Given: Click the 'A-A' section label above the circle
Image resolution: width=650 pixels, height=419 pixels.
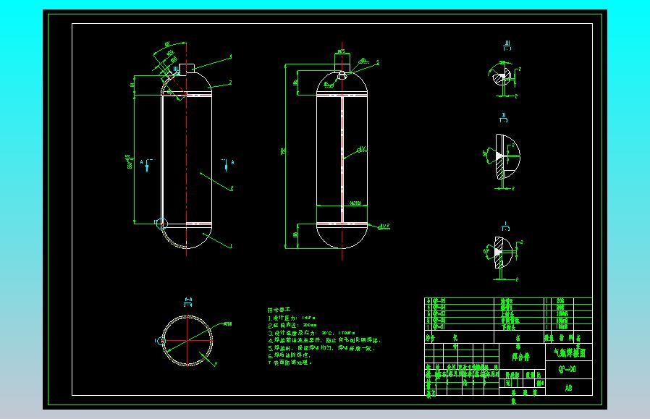Looking at the screenshot, I should pos(187,300).
